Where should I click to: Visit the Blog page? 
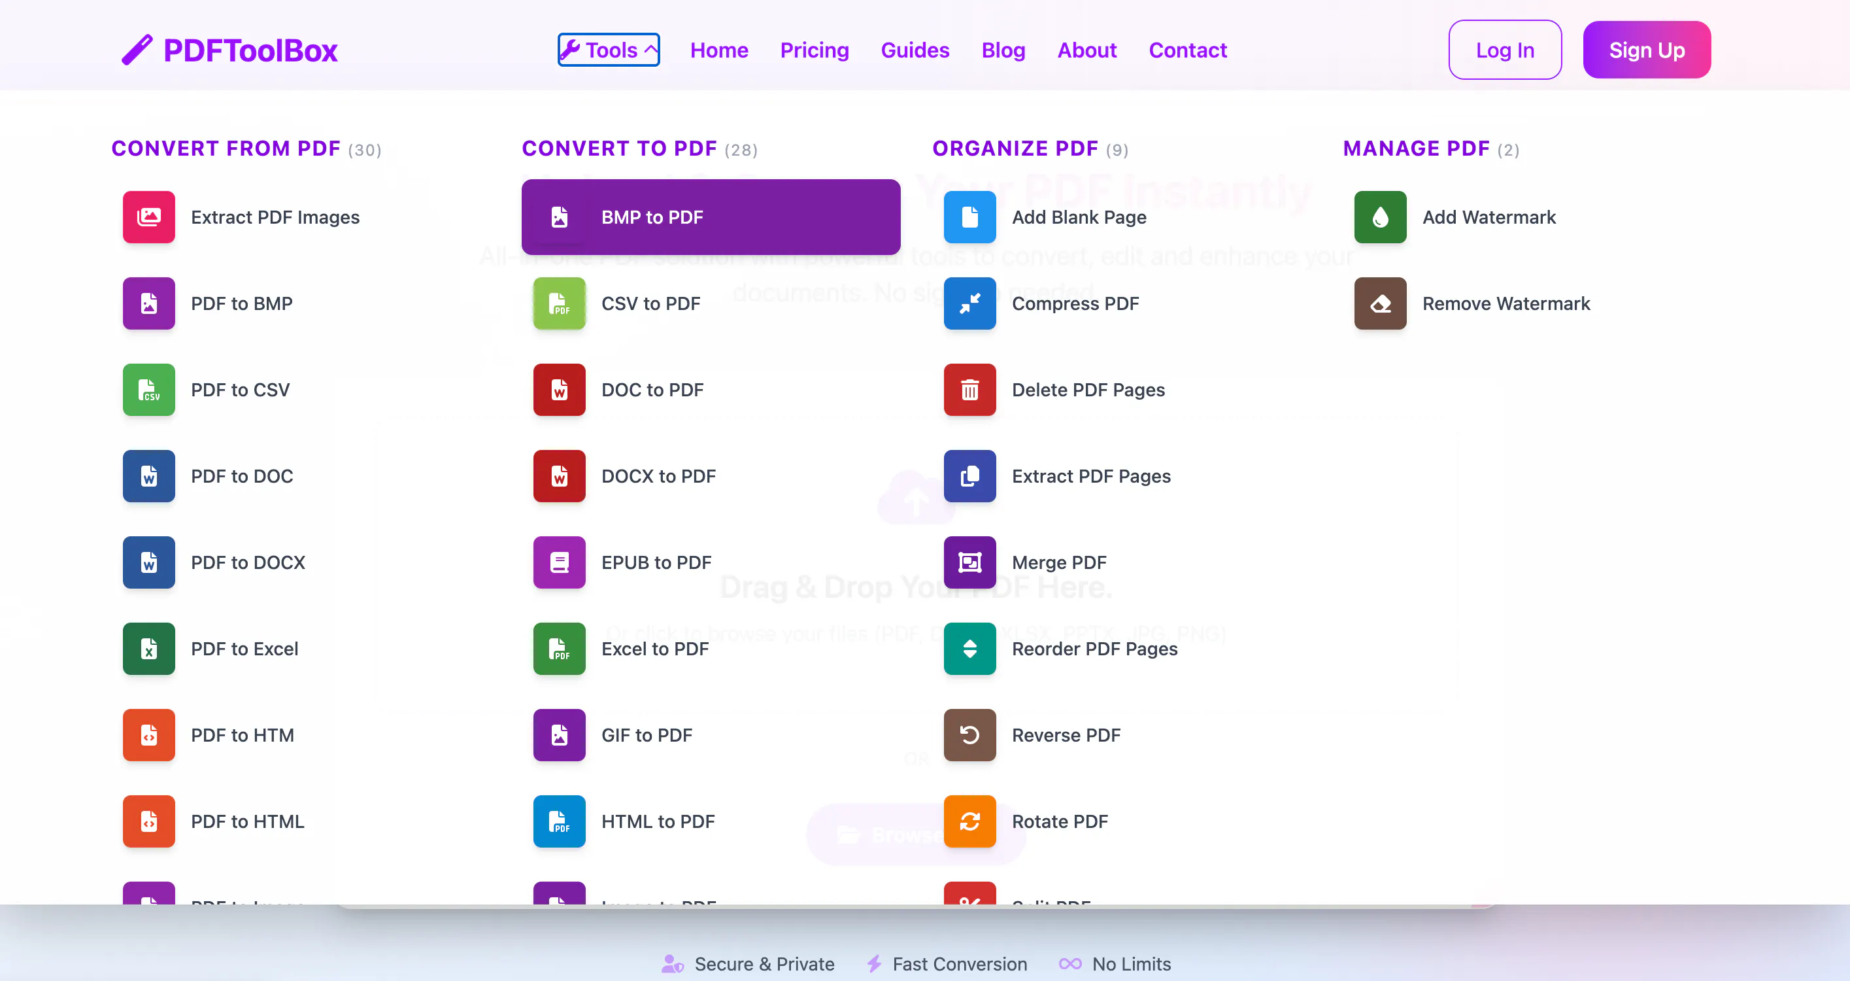click(1003, 50)
